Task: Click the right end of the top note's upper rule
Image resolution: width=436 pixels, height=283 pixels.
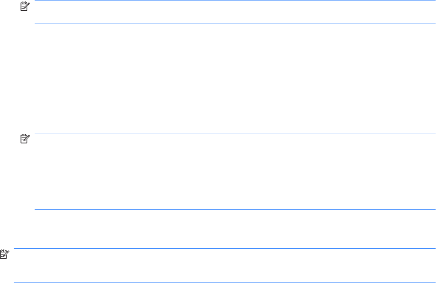Action: 434,0
